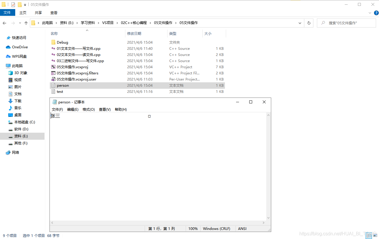Click the 05文件操作.vcxproj project icon
The width and height of the screenshot is (379, 239).
[x=53, y=67]
